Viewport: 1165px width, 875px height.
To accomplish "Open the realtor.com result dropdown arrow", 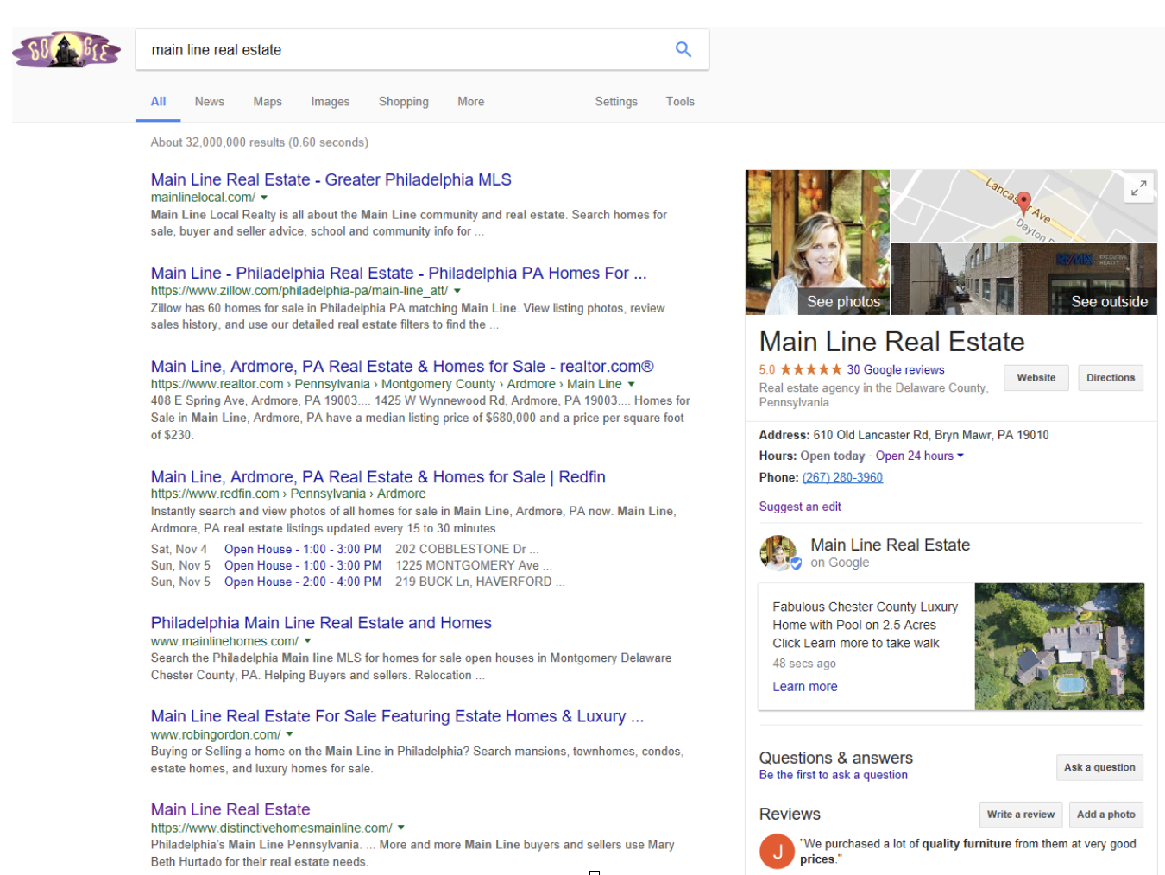I will click(631, 384).
